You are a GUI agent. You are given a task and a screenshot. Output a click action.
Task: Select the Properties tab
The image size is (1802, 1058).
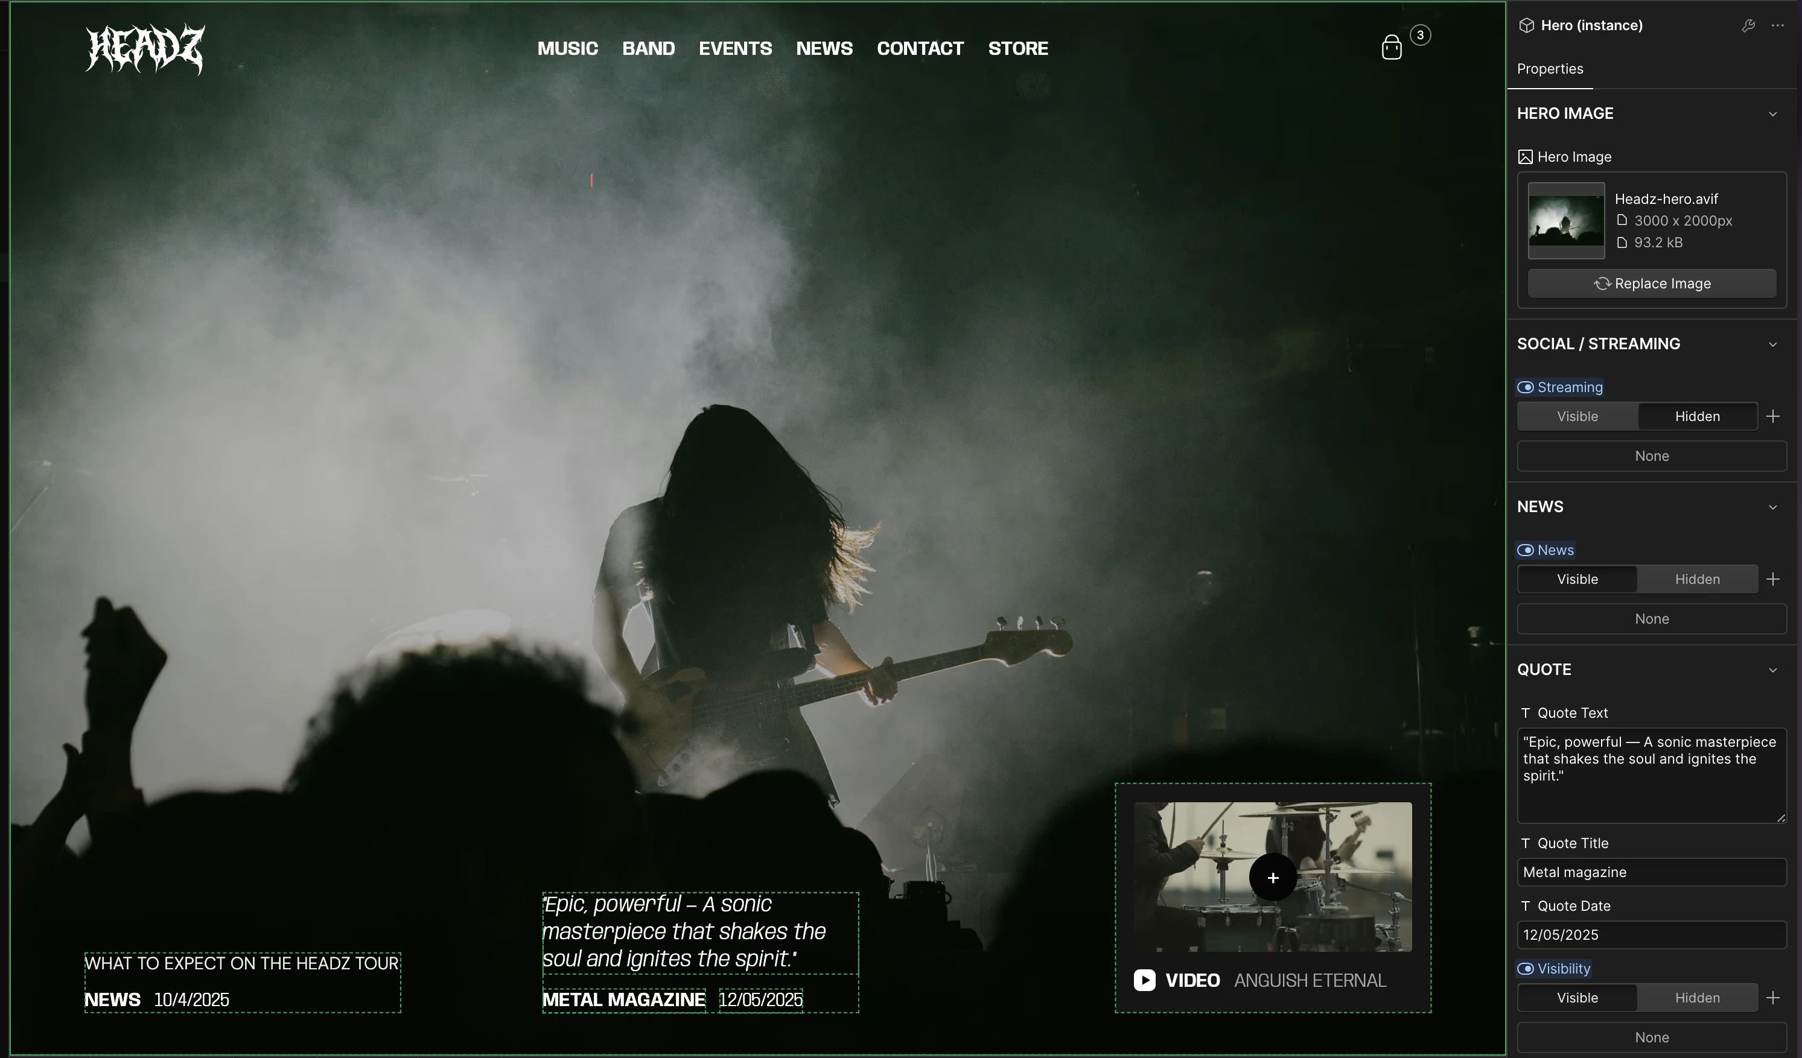point(1550,69)
